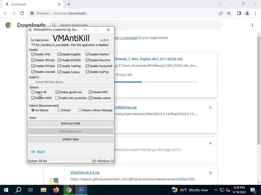Select Reboot without Message option
261x195 pixels.
[80, 110]
